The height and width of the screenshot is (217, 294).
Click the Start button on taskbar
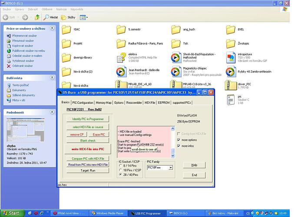(x=12, y=213)
